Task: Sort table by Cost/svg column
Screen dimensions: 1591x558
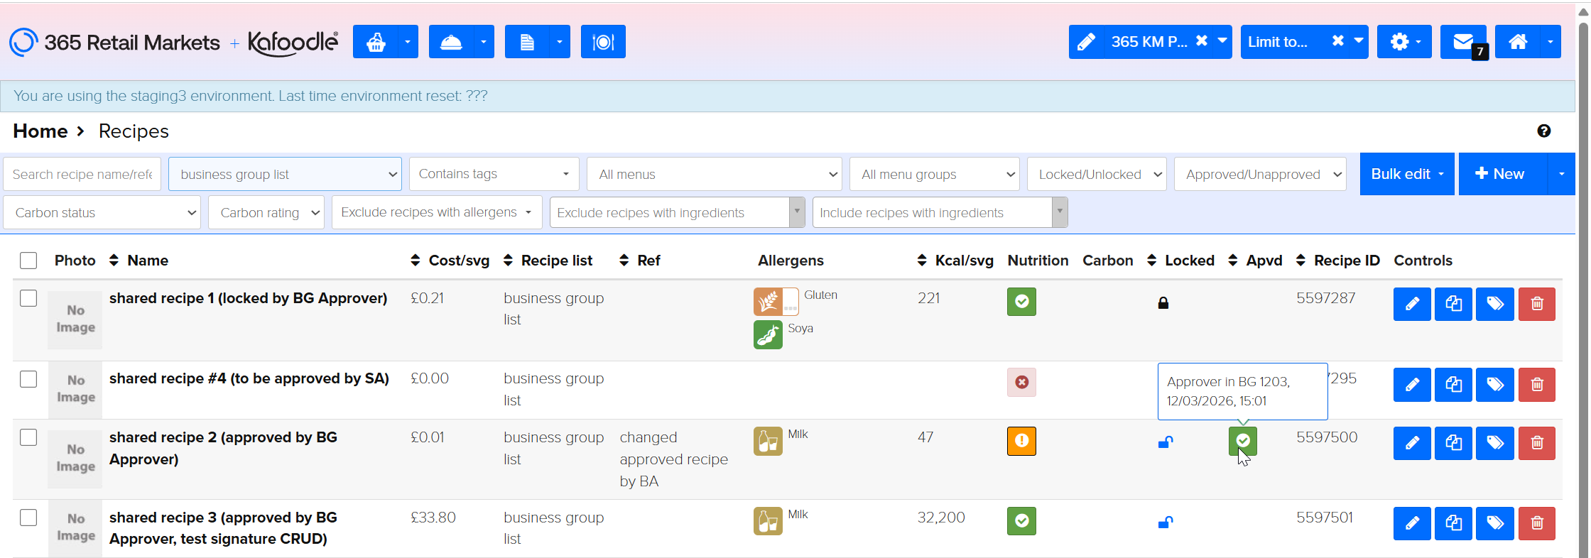Action: (x=450, y=261)
